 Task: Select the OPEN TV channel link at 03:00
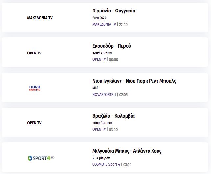tap(99, 129)
